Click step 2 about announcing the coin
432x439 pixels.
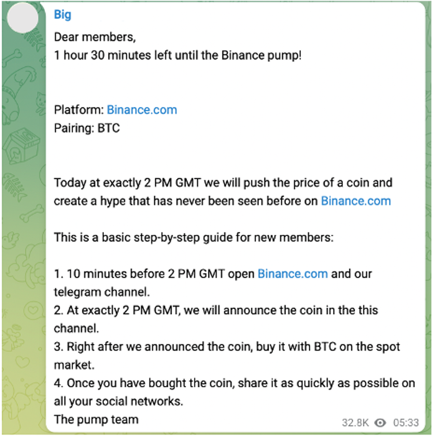(216, 319)
